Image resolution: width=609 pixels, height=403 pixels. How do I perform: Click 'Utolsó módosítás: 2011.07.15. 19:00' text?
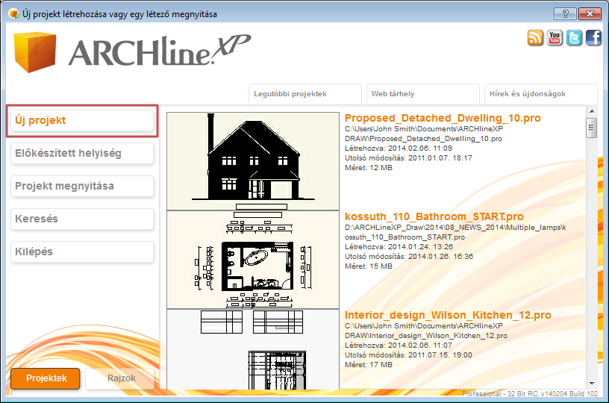click(408, 355)
